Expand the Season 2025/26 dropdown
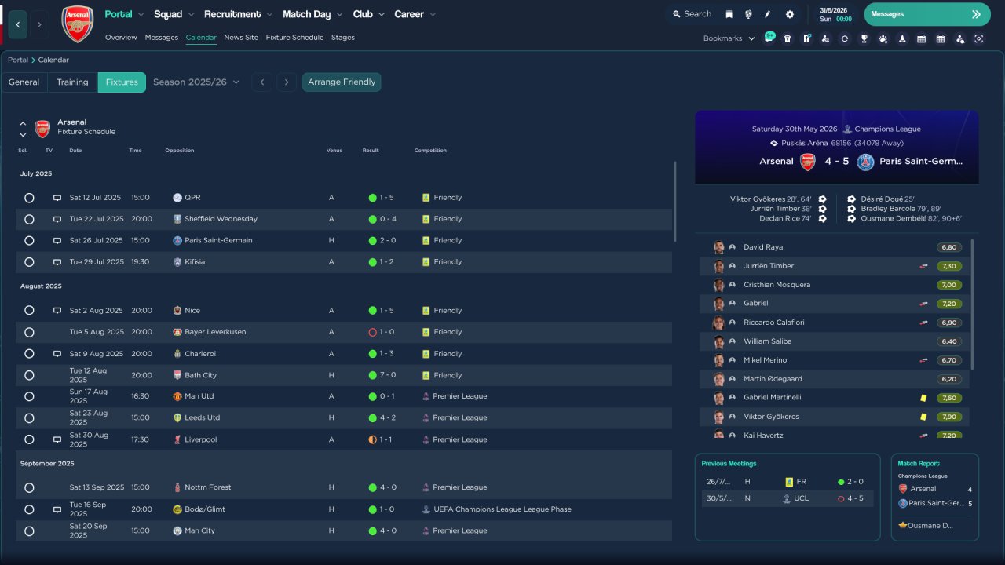Image resolution: width=1005 pixels, height=565 pixels. (x=196, y=82)
